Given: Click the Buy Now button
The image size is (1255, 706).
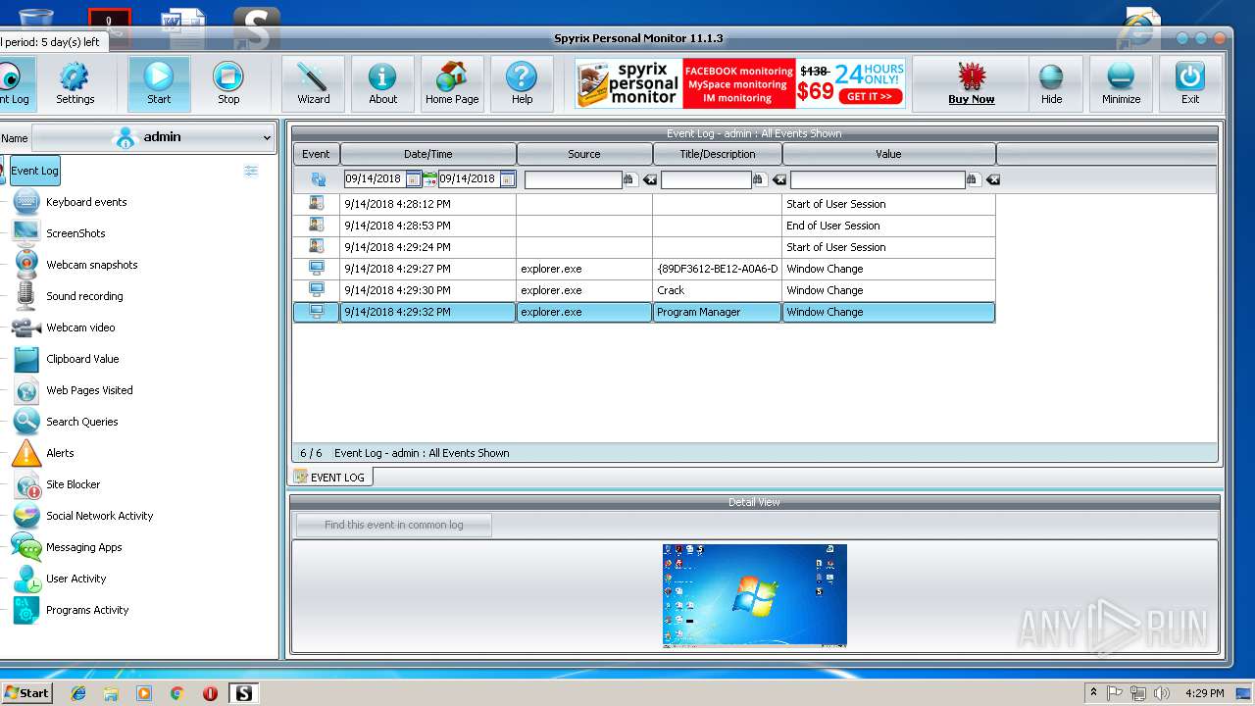Looking at the screenshot, I should coord(971,83).
